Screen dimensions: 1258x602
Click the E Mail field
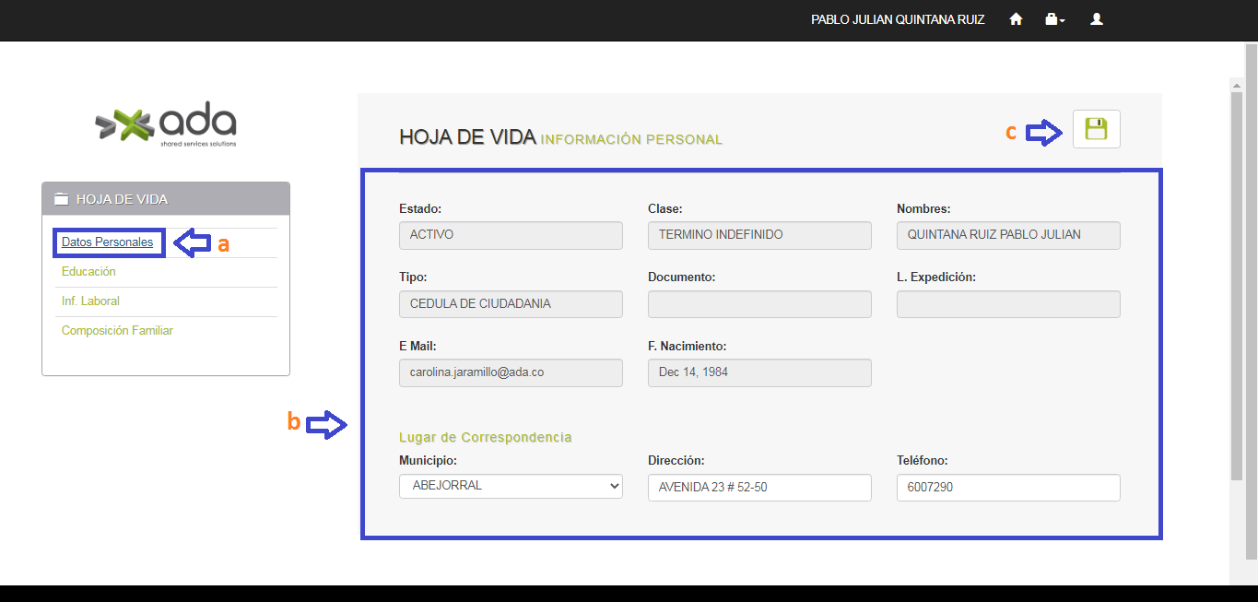[x=511, y=372]
